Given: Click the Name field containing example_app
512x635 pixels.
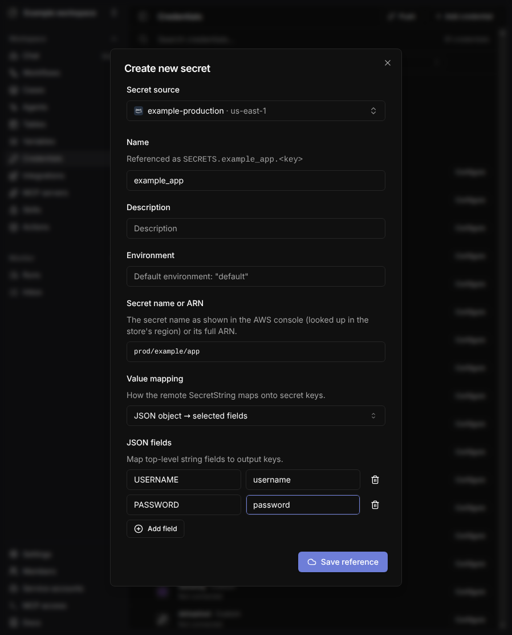Looking at the screenshot, I should (255, 180).
